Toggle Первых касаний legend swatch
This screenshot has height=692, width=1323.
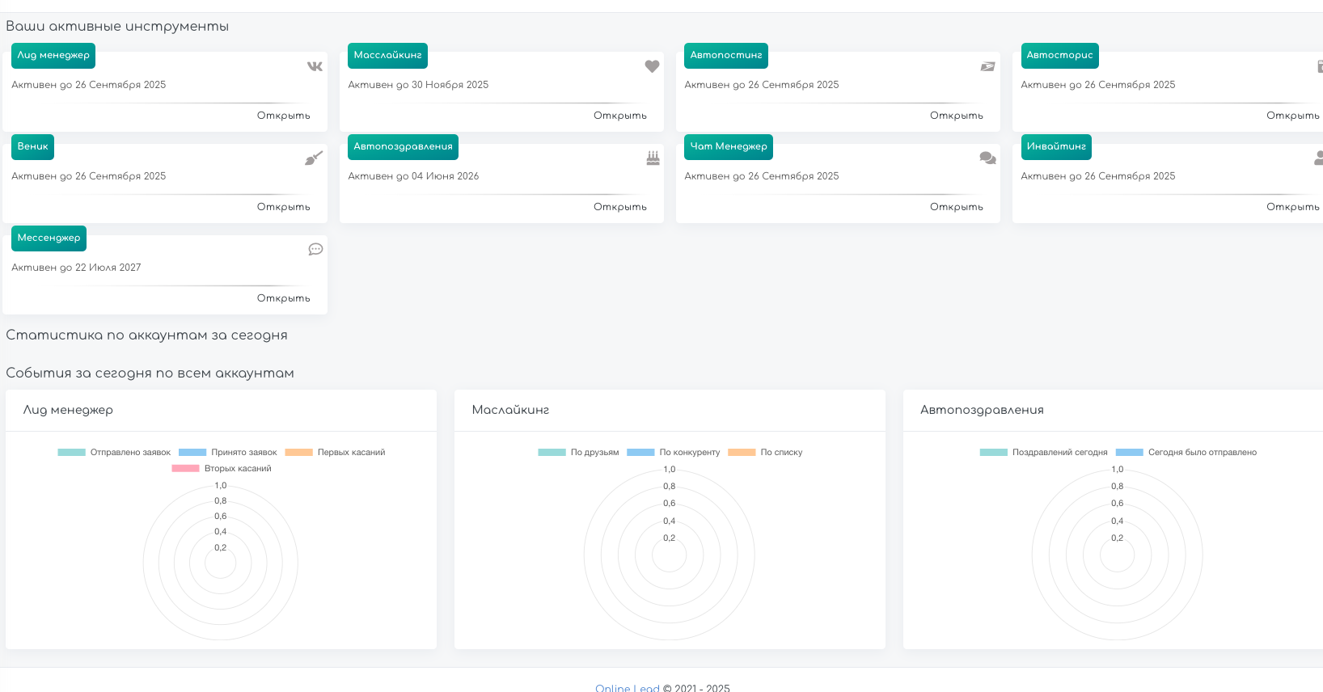coord(298,453)
